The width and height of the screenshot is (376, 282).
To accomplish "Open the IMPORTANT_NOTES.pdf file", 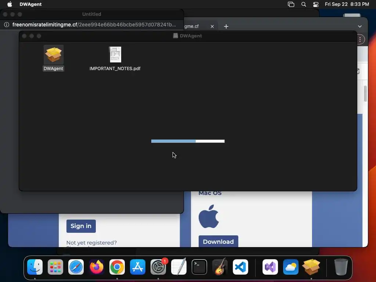I will [x=115, y=55].
